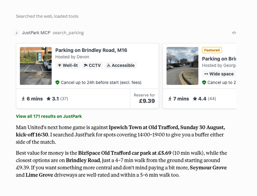
Task: Open the Featured listing street photo
Action: click(182, 66)
